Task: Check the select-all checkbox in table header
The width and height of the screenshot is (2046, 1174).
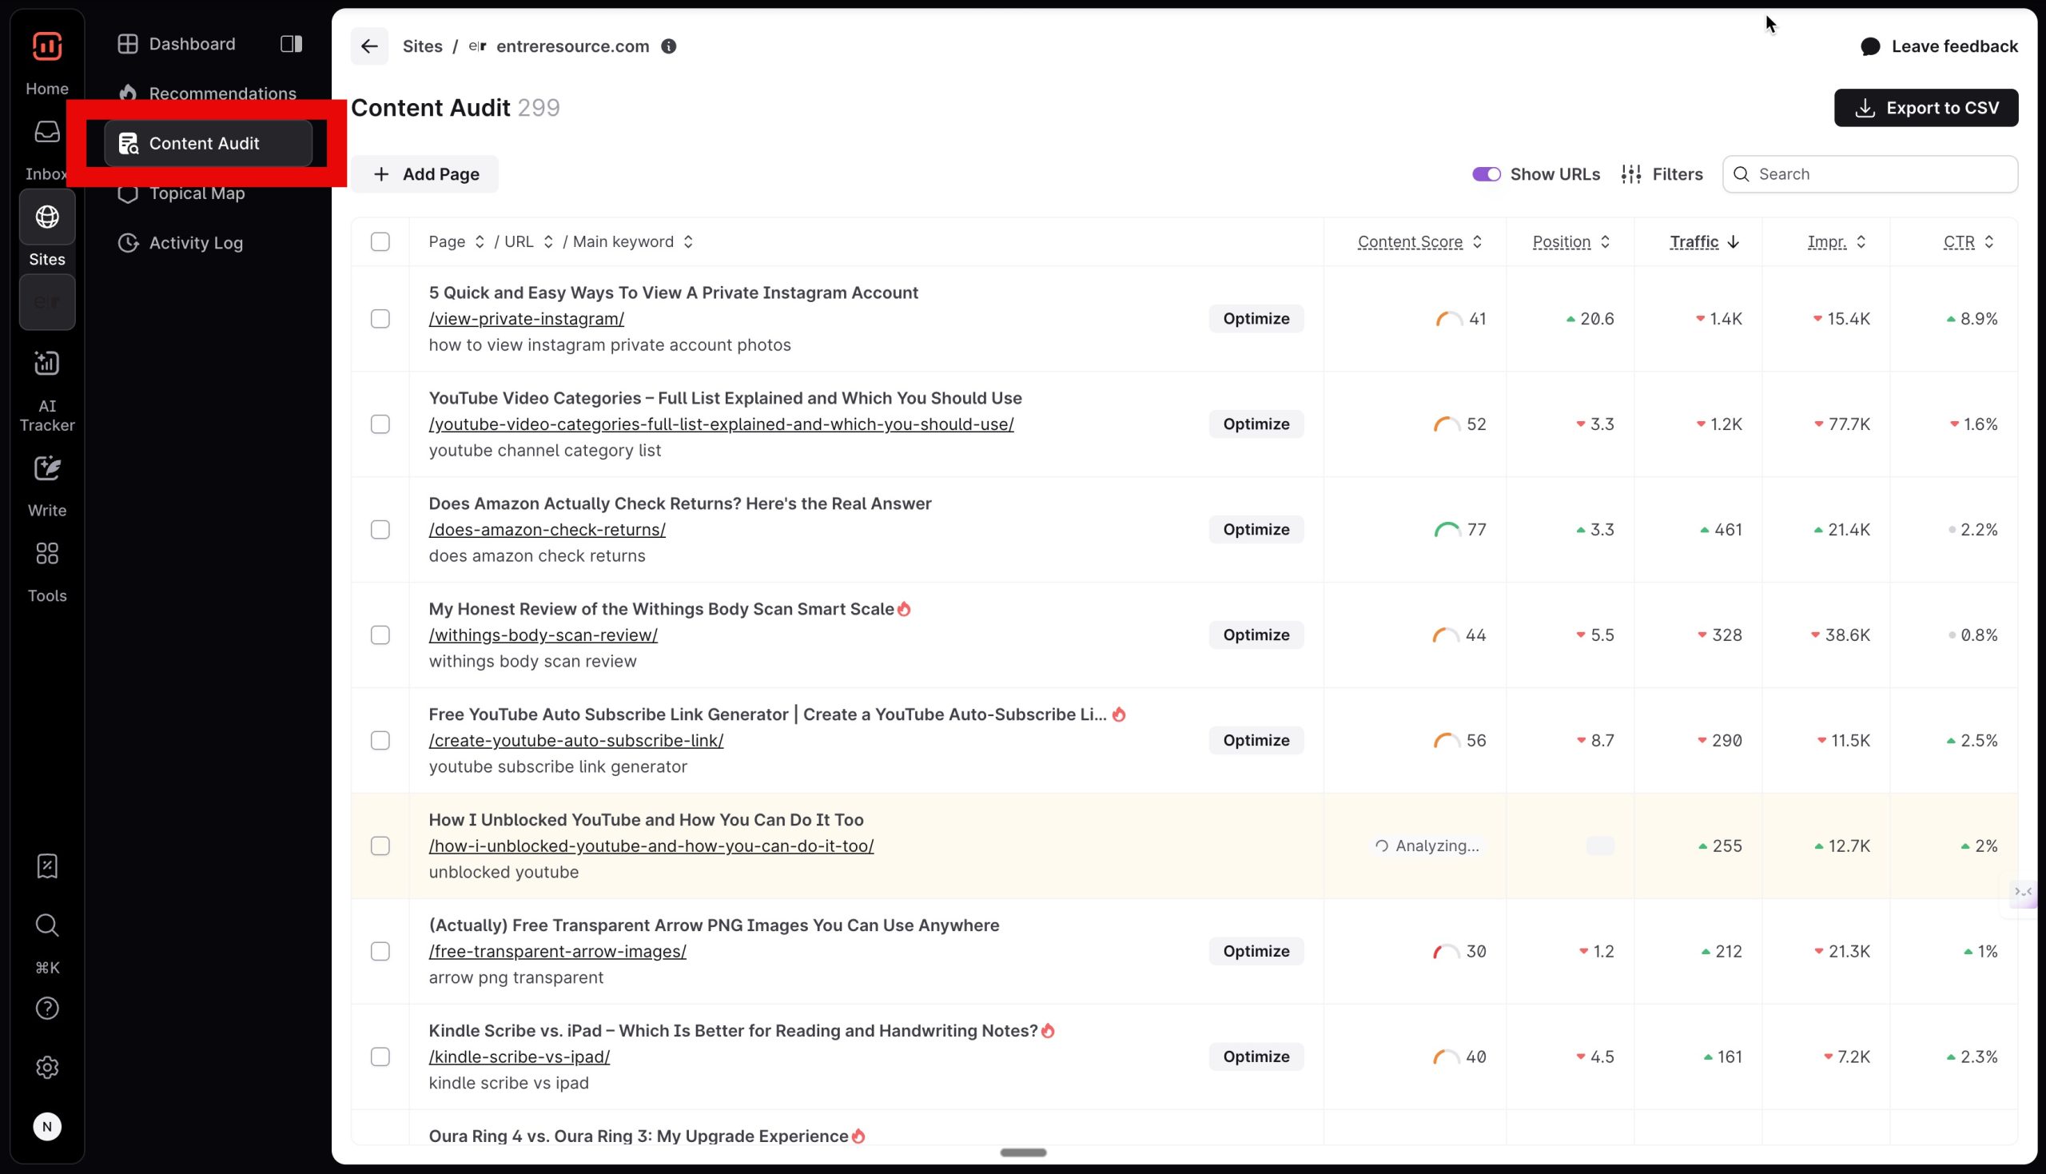Action: (380, 241)
